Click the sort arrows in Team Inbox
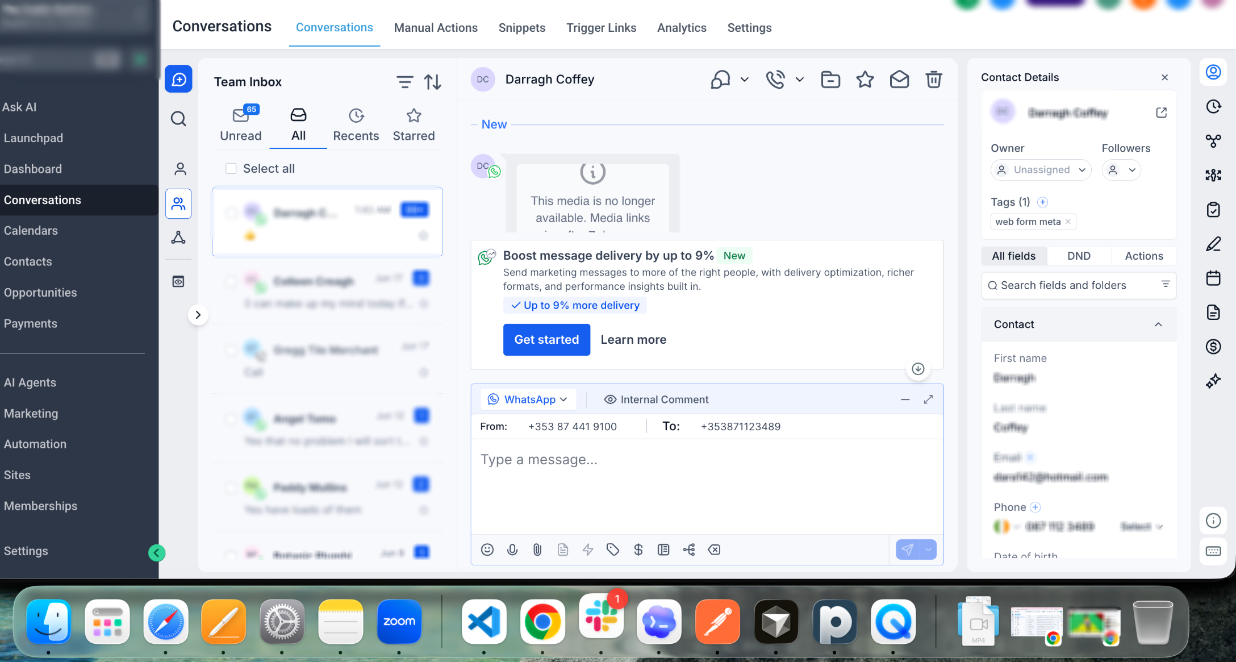 (433, 82)
